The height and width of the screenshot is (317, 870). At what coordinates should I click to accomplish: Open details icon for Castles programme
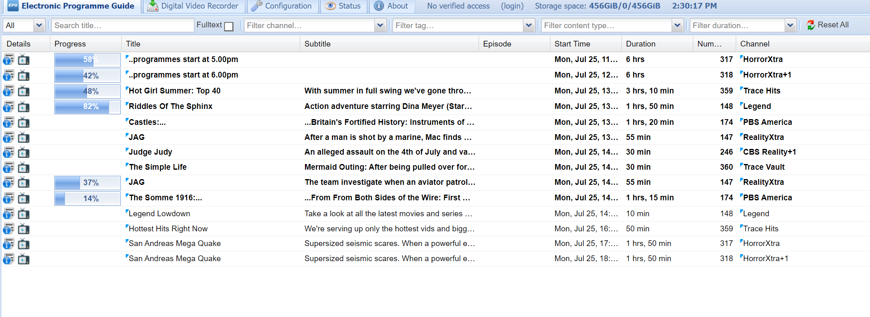click(9, 122)
